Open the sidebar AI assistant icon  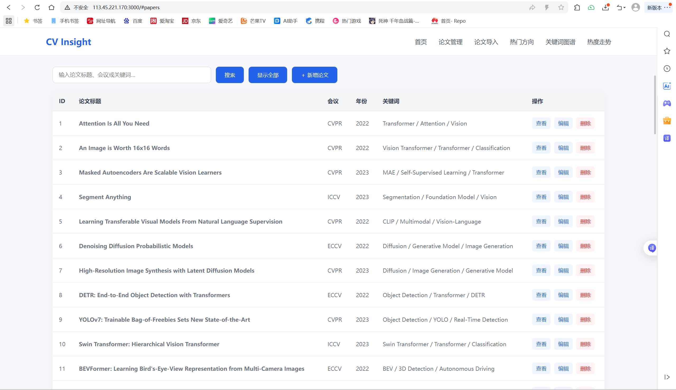(667, 86)
